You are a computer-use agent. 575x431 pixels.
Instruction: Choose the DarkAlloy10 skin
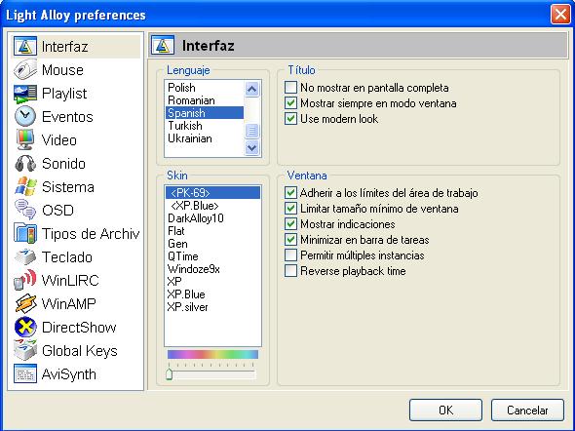point(212,218)
